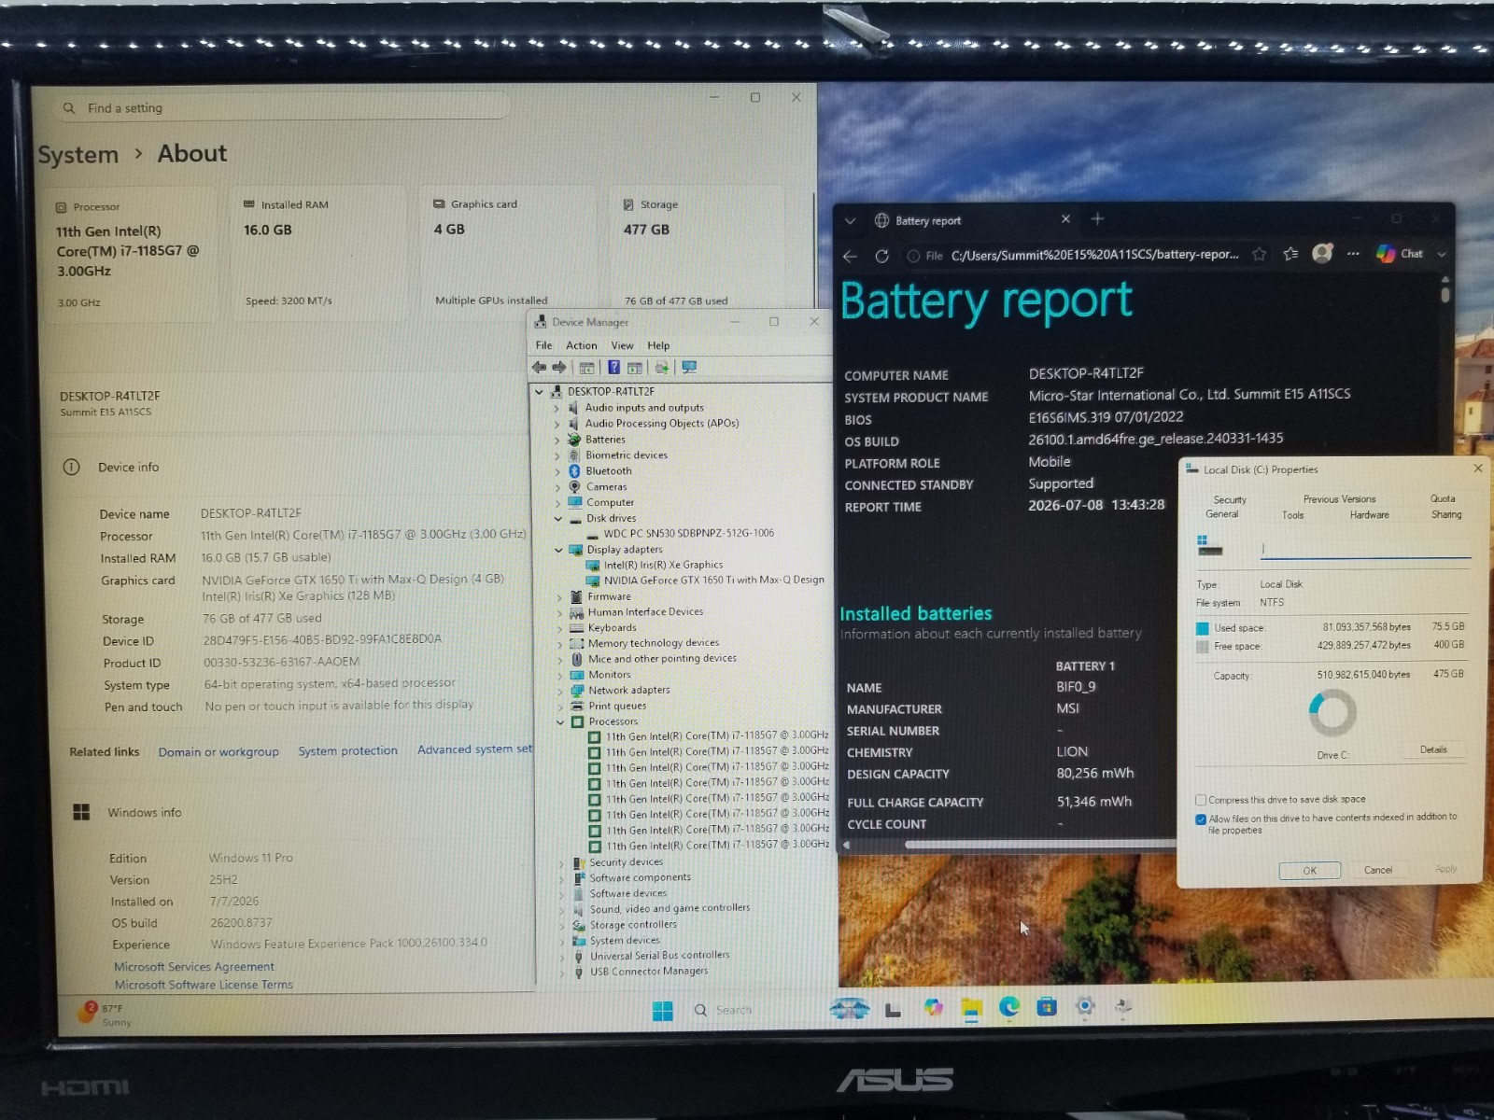Click the Edge refresh button

(x=881, y=256)
